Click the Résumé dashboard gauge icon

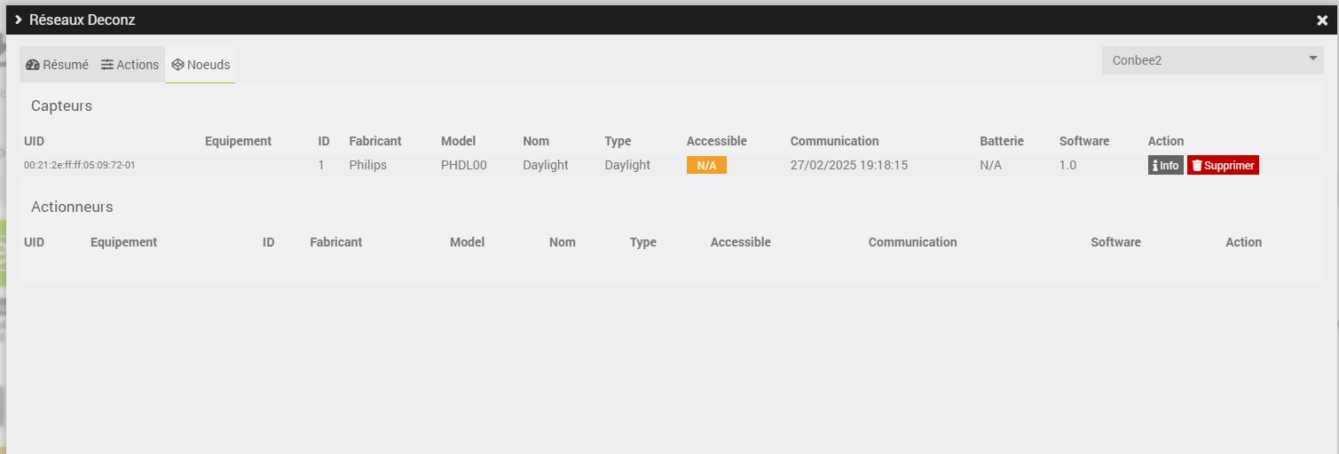point(33,65)
